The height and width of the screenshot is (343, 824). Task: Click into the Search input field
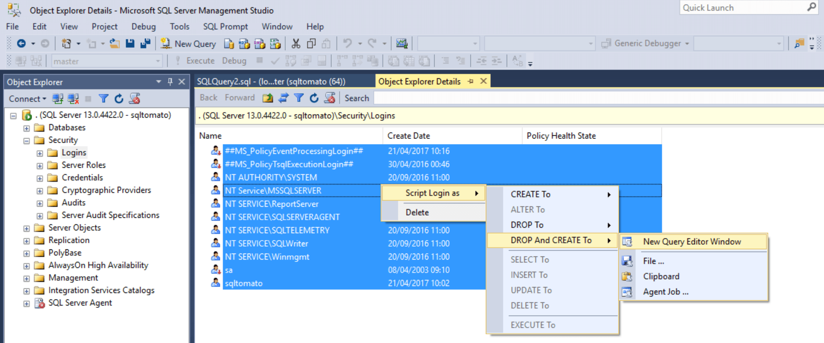point(599,98)
